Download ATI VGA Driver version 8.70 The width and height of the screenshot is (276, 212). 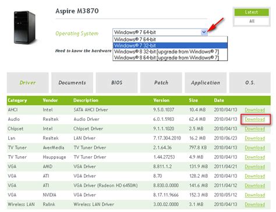(x=254, y=176)
